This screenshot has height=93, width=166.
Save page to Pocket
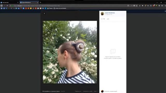click(x=134, y=6)
